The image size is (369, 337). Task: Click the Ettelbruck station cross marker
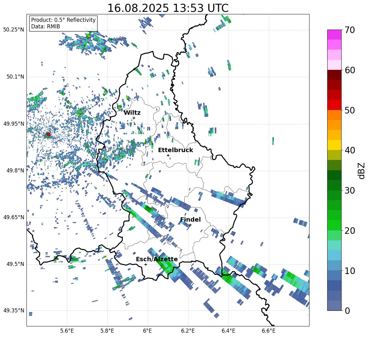[x=168, y=155]
